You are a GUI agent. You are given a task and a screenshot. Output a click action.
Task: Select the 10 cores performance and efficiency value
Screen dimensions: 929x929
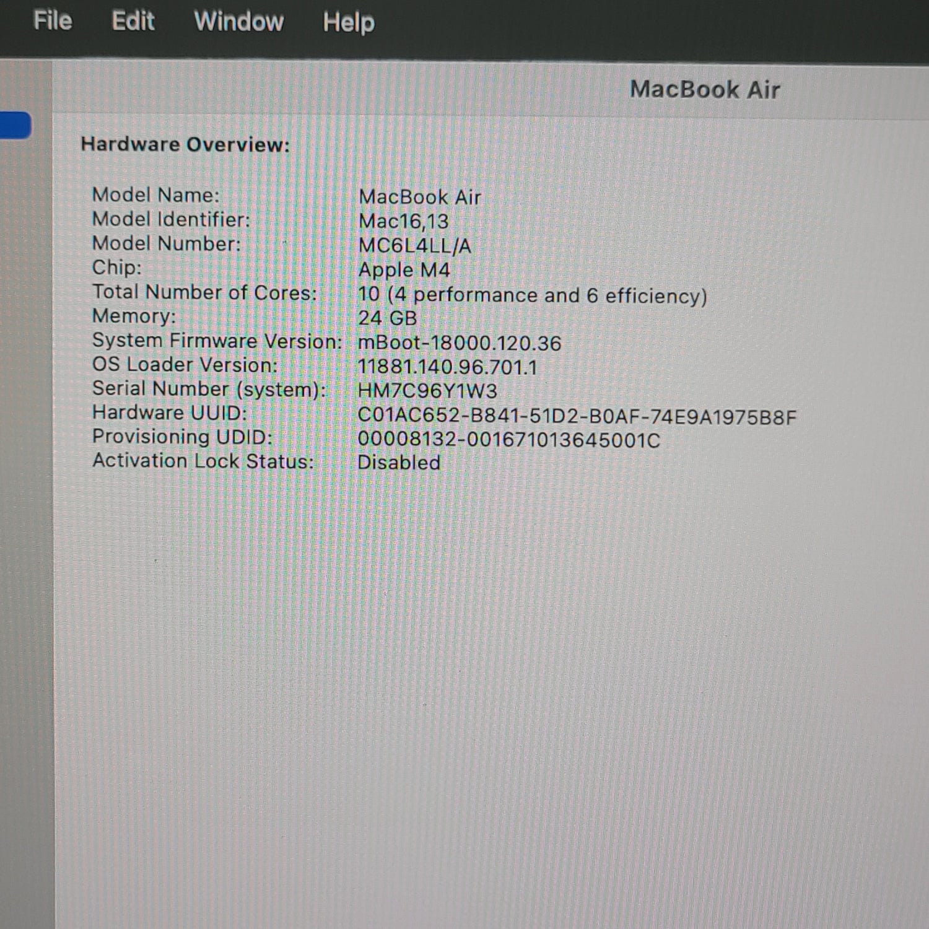coord(533,295)
